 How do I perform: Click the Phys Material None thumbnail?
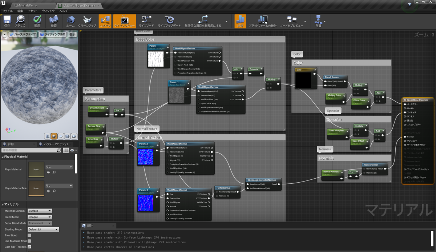click(36, 170)
